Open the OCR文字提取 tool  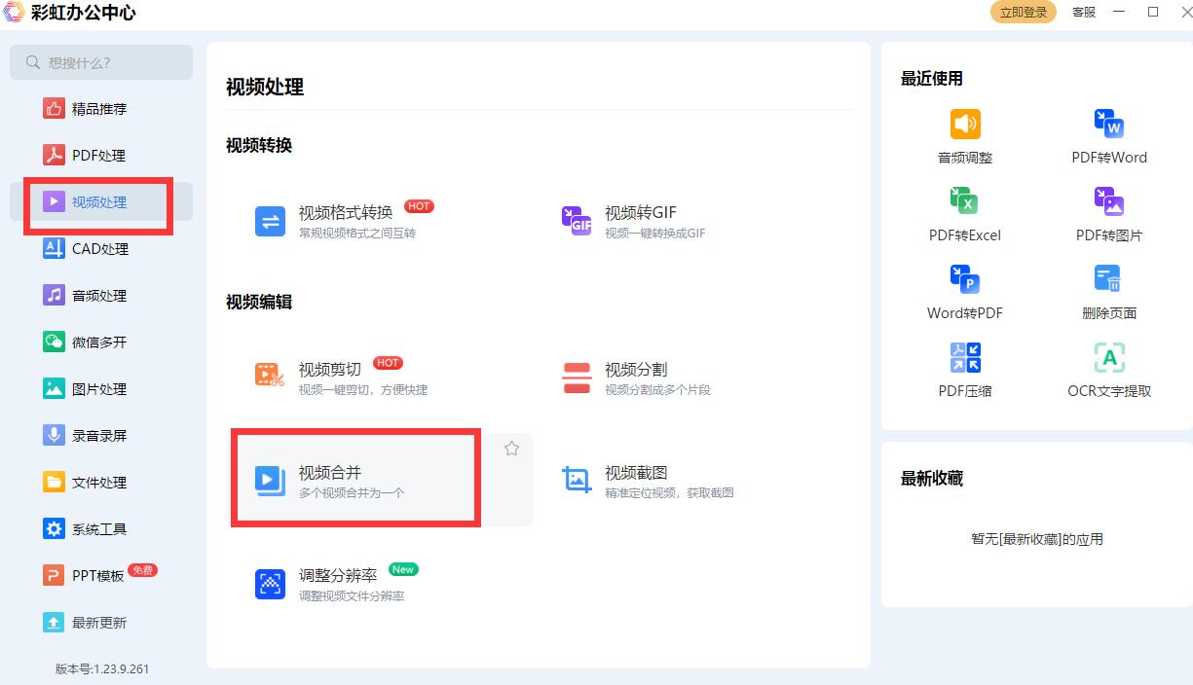pyautogui.click(x=1110, y=368)
